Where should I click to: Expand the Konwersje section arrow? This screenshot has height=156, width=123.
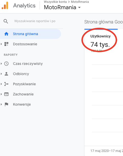1,104
